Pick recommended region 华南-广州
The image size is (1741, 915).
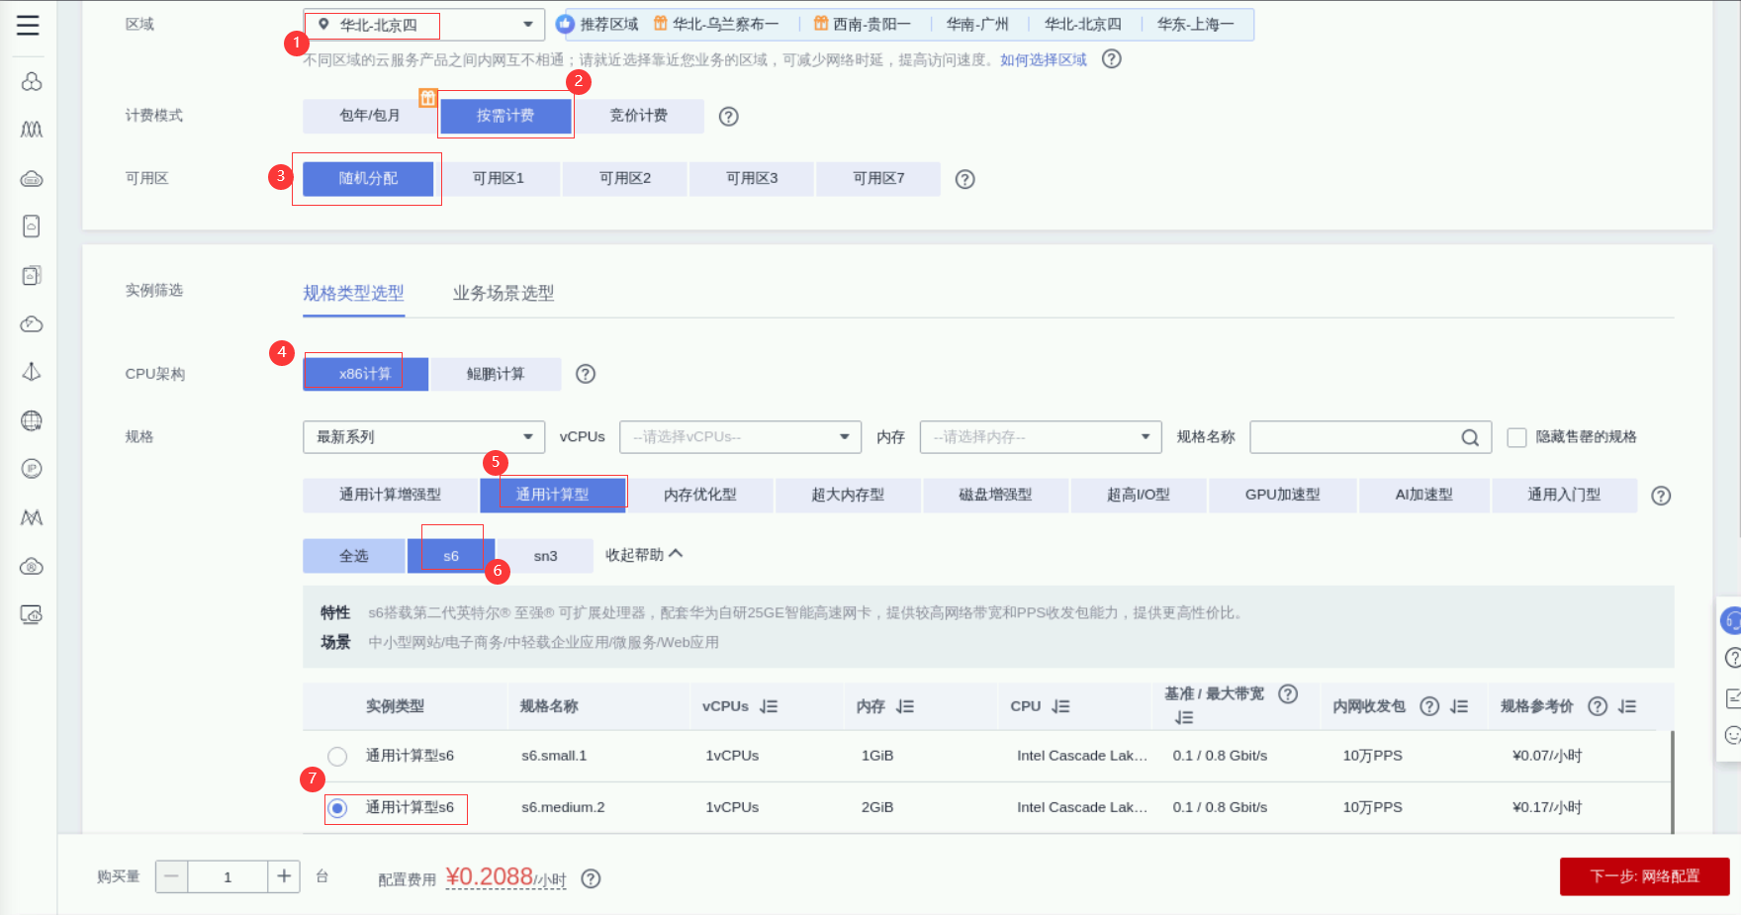pyautogui.click(x=977, y=25)
